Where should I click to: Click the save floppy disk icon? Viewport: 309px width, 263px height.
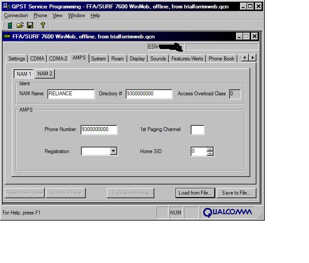(x=30, y=25)
